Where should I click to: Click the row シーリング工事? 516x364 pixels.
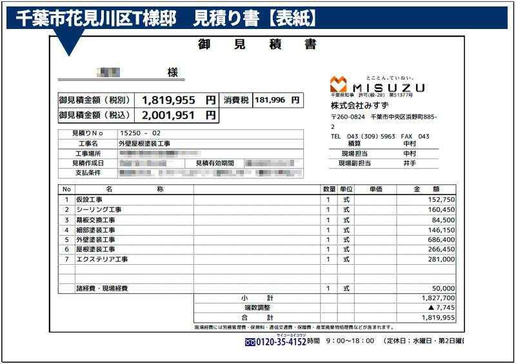click(x=257, y=210)
